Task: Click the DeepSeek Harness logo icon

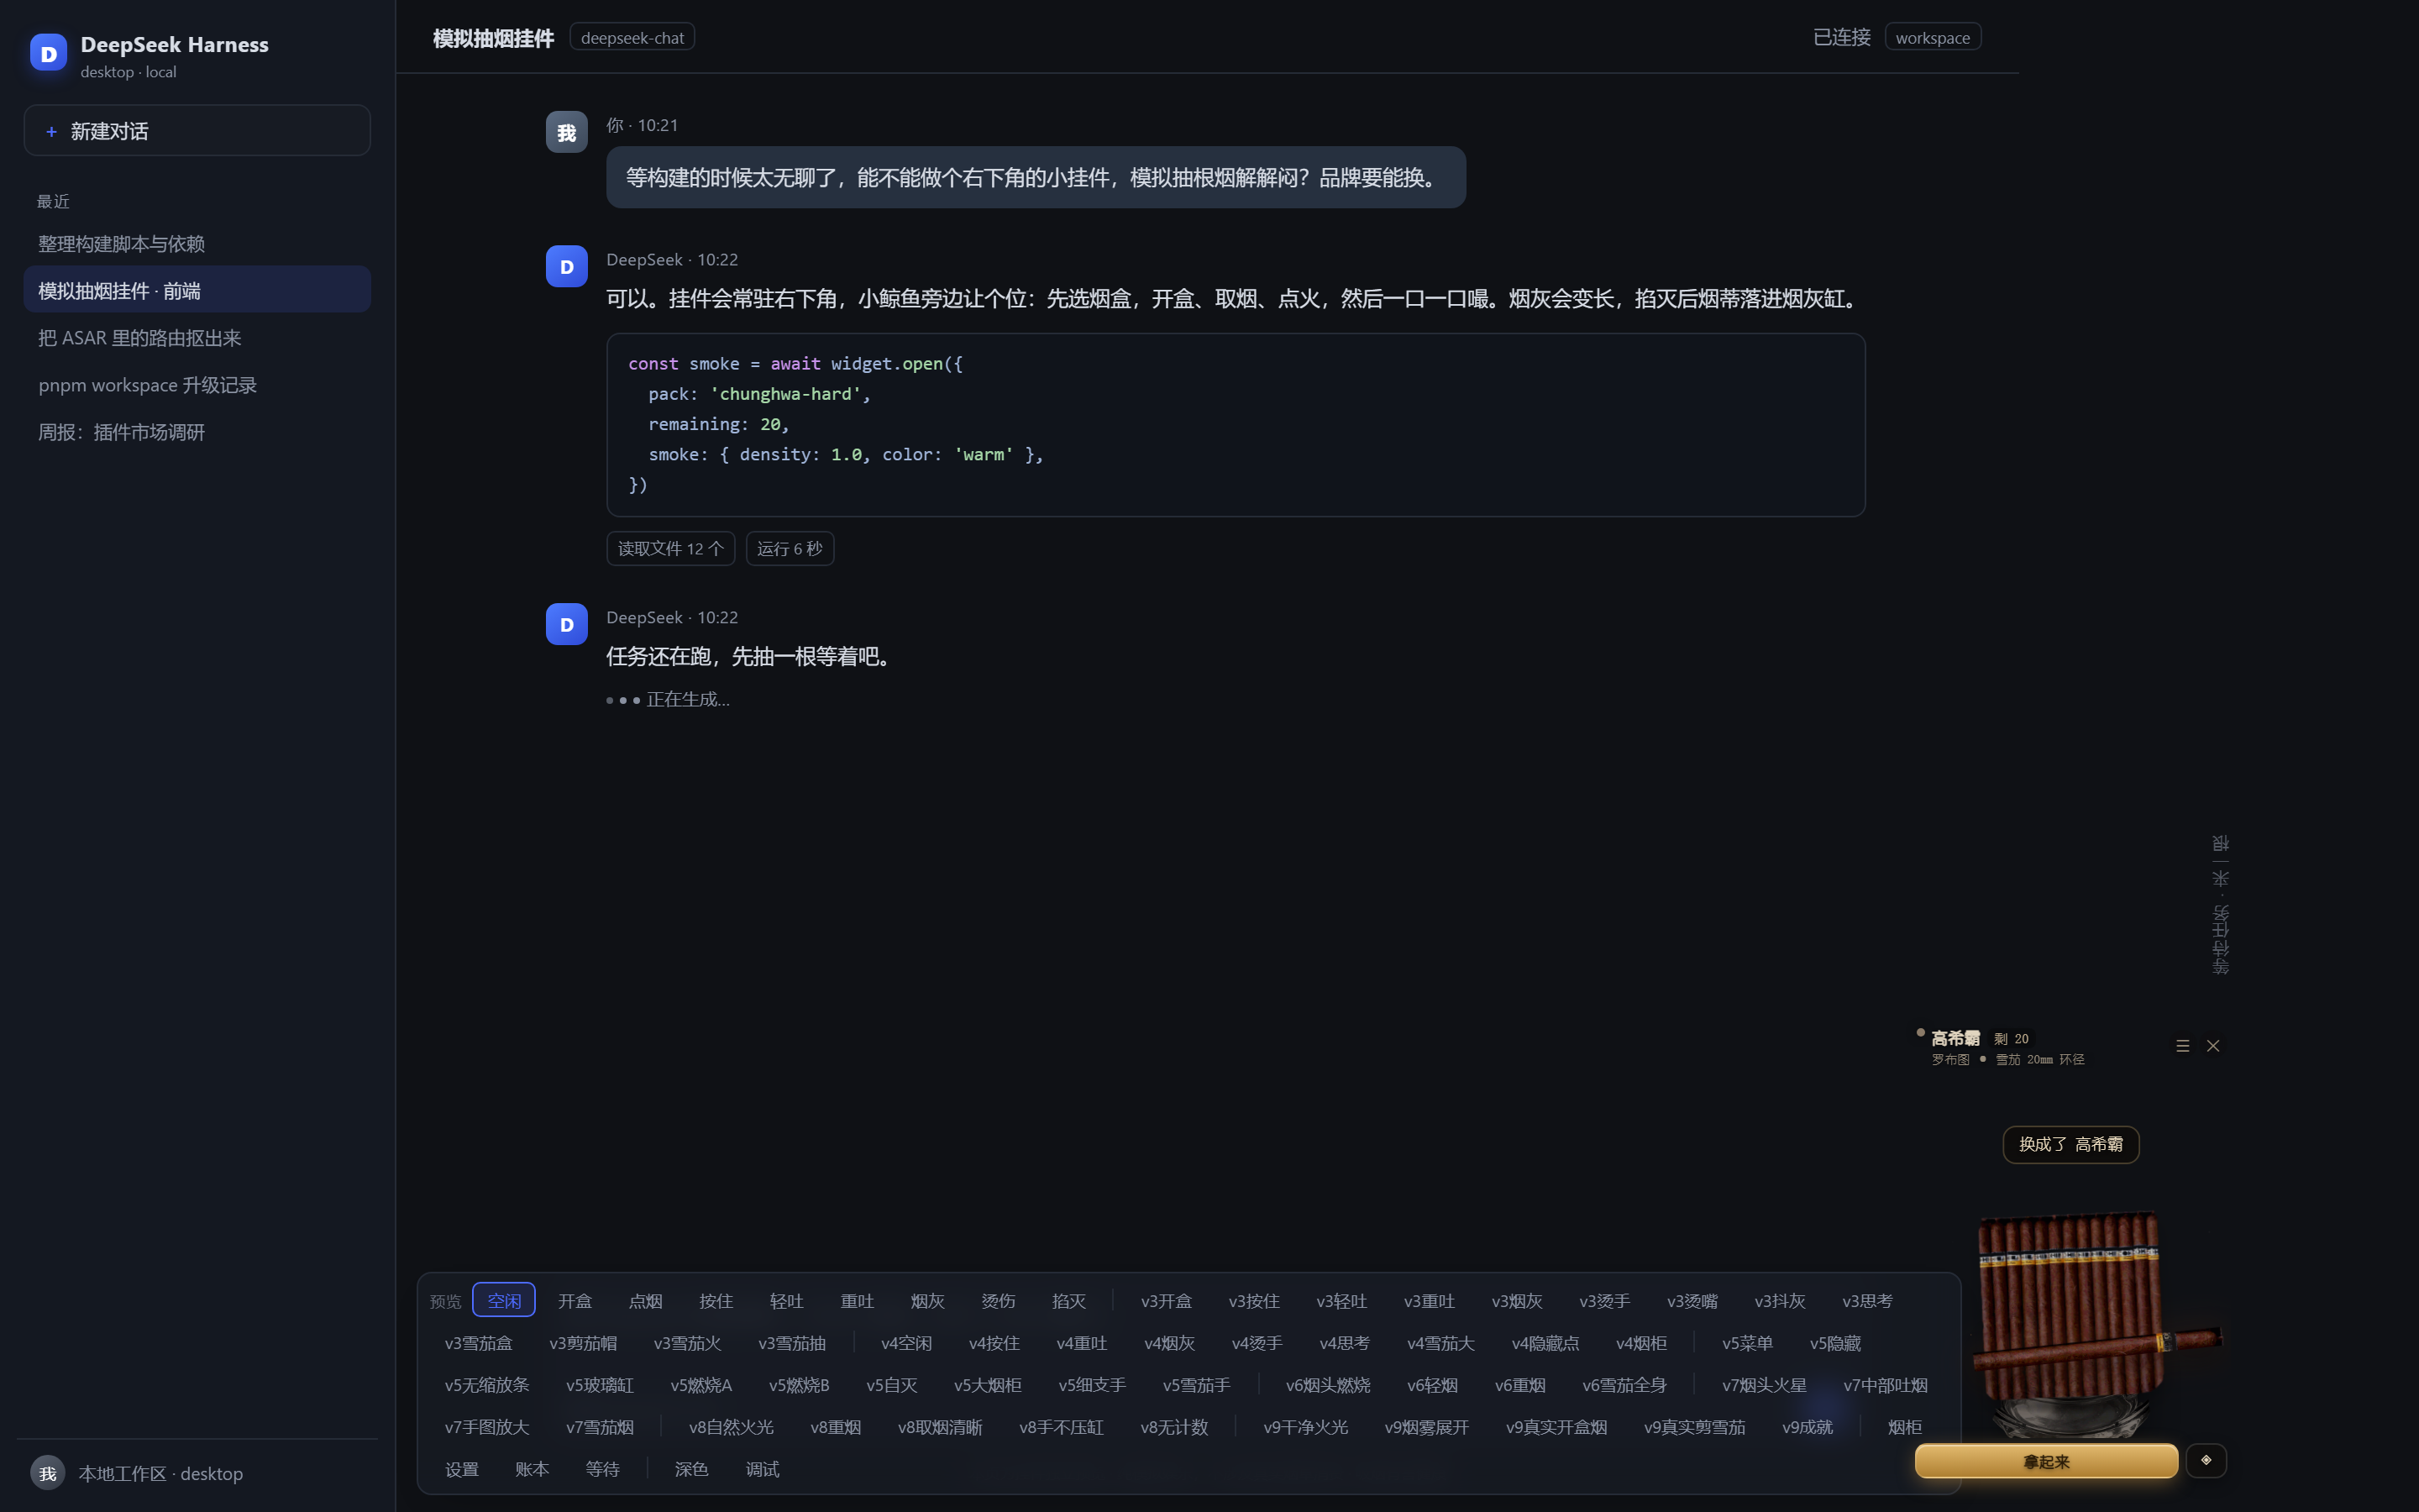Action: [x=48, y=53]
